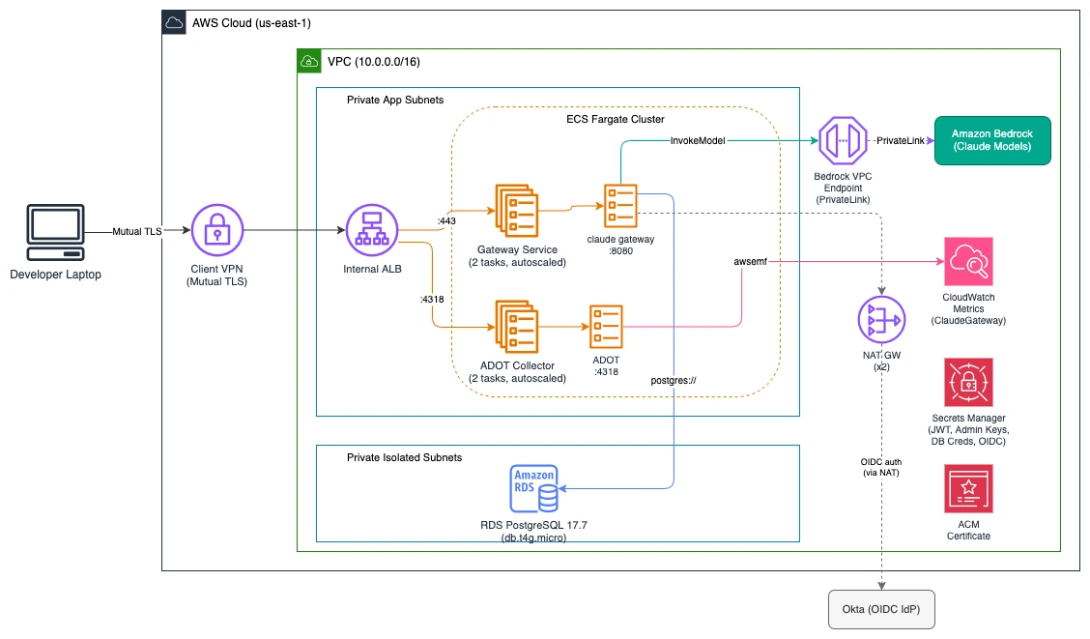The image size is (1090, 639).
Task: Select the AWS Cloud group icon
Action: tap(174, 22)
